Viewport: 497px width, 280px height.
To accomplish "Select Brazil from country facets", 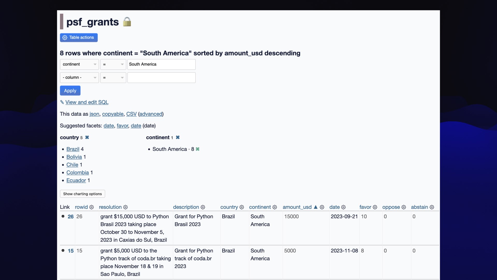I will (73, 149).
